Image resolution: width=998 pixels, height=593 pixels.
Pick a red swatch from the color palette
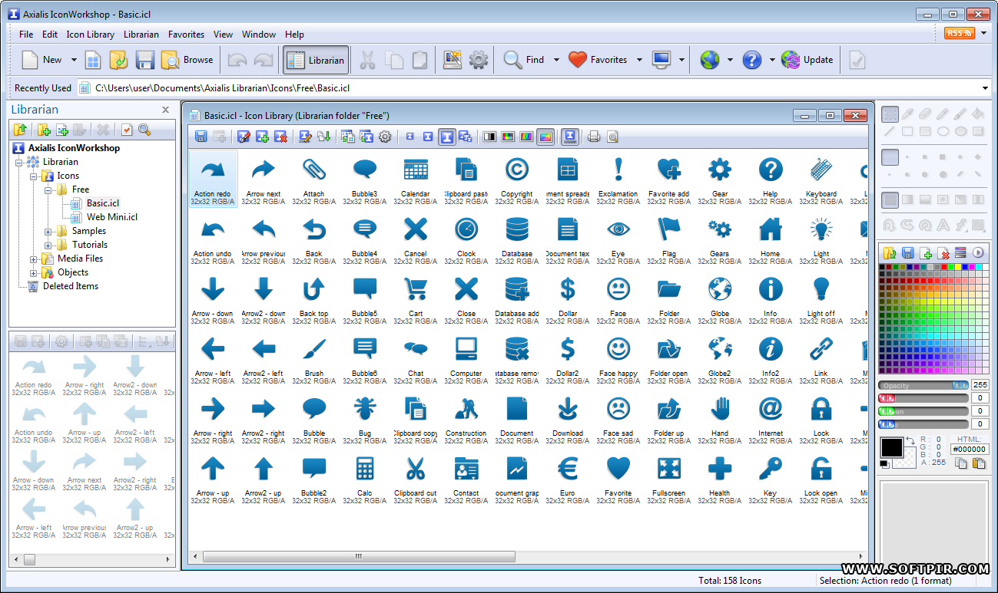(x=944, y=267)
